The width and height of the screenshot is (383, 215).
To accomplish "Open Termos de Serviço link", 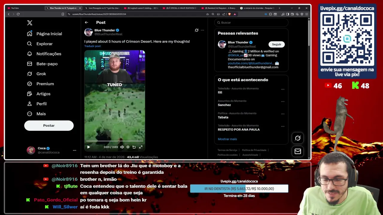I will coord(227,150).
